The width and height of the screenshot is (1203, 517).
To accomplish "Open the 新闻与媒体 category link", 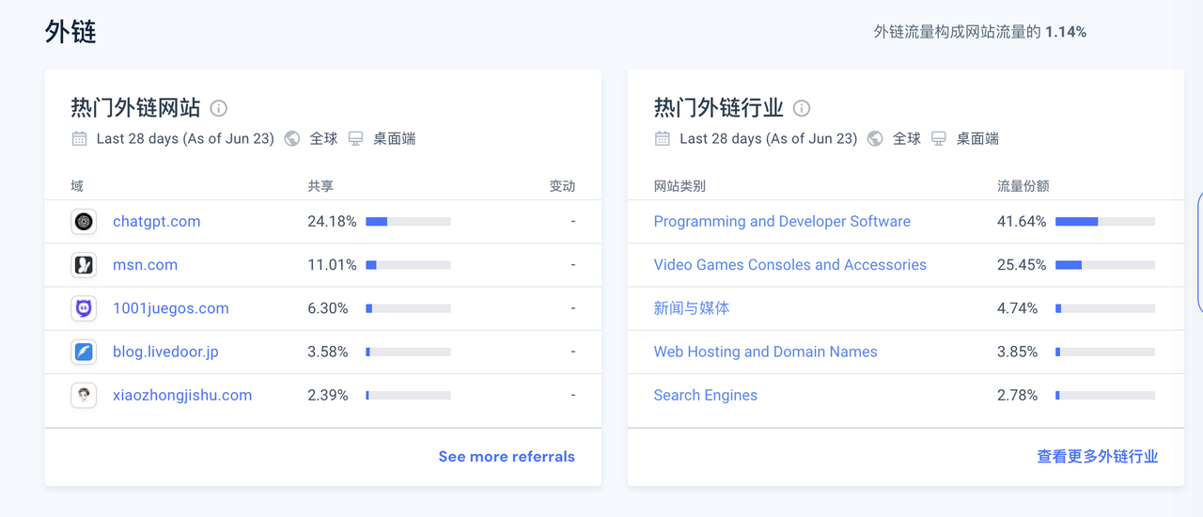I will [x=691, y=308].
